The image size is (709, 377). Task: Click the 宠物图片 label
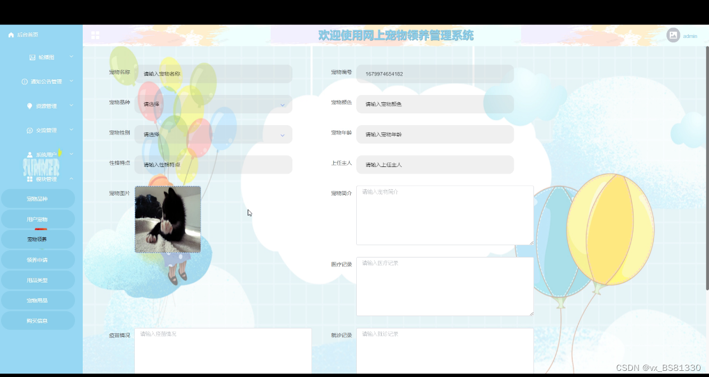[119, 193]
